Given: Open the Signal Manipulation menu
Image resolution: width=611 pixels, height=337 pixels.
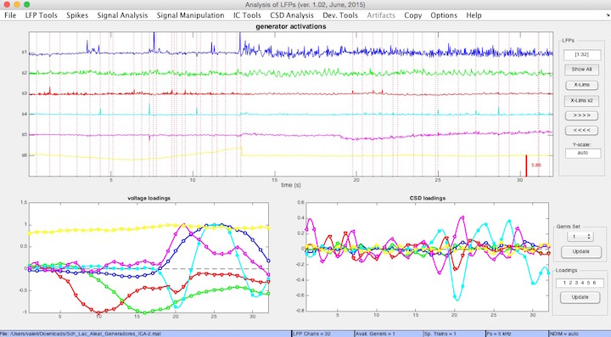Looking at the screenshot, I should click(x=190, y=15).
